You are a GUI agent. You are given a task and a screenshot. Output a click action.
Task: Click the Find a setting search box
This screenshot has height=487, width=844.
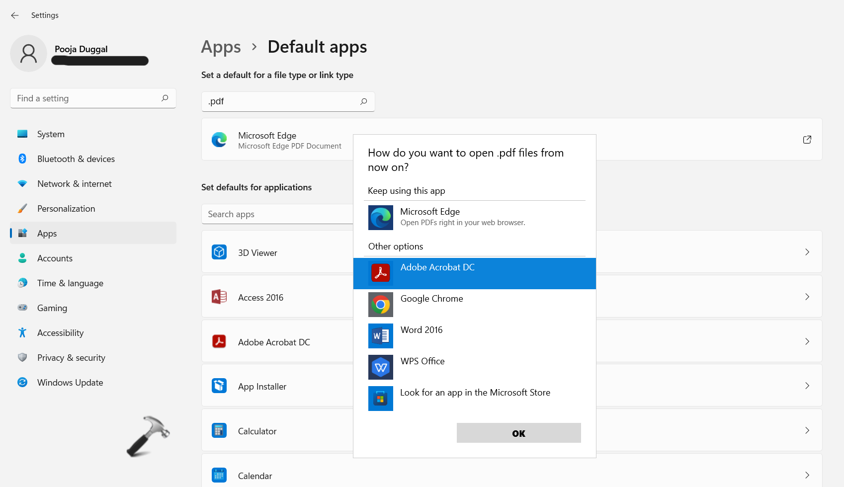pos(87,98)
